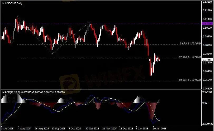Click the MACD scale value -0.008264

click(x=207, y=124)
